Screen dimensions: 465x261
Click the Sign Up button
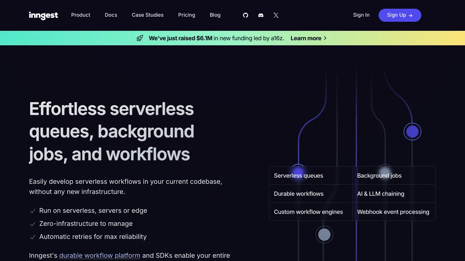click(x=400, y=15)
